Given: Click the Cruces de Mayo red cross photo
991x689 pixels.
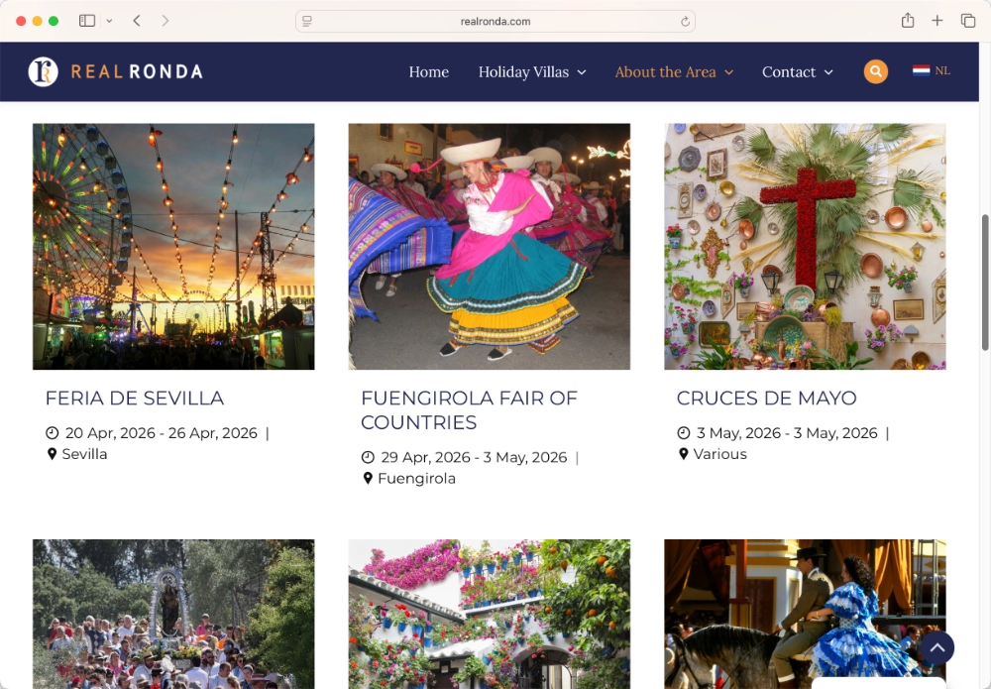Looking at the screenshot, I should click(805, 246).
